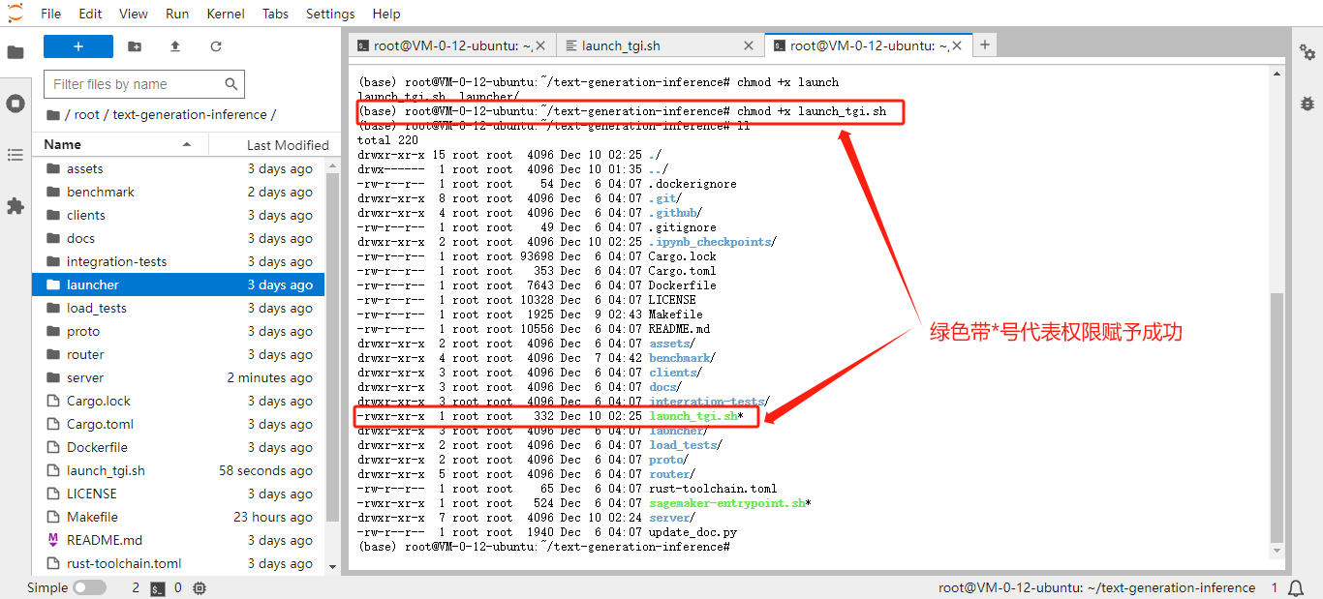Select the load_tests folder
This screenshot has height=599, width=1323.
pos(178,308)
